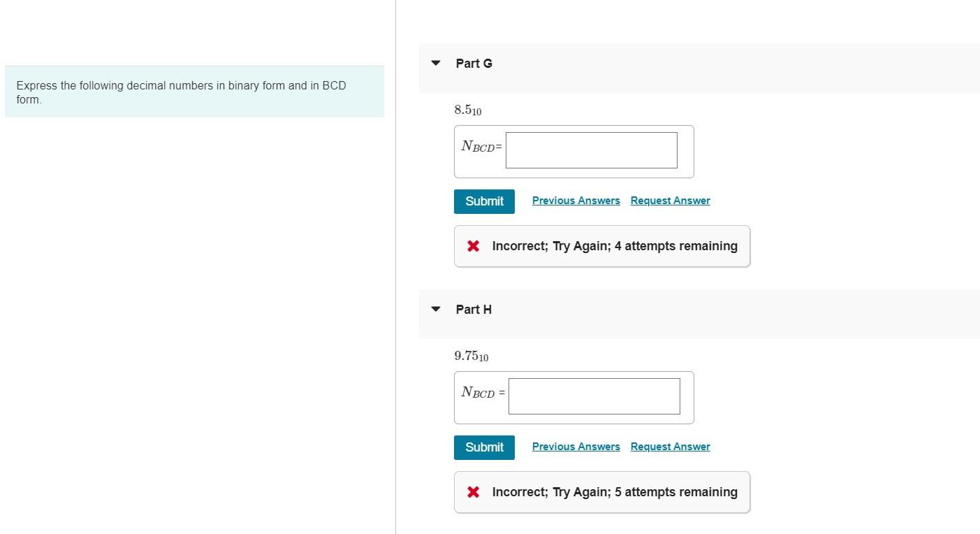980x534 pixels.
Task: Collapse Part H using its disclosure triangle
Action: (x=434, y=309)
